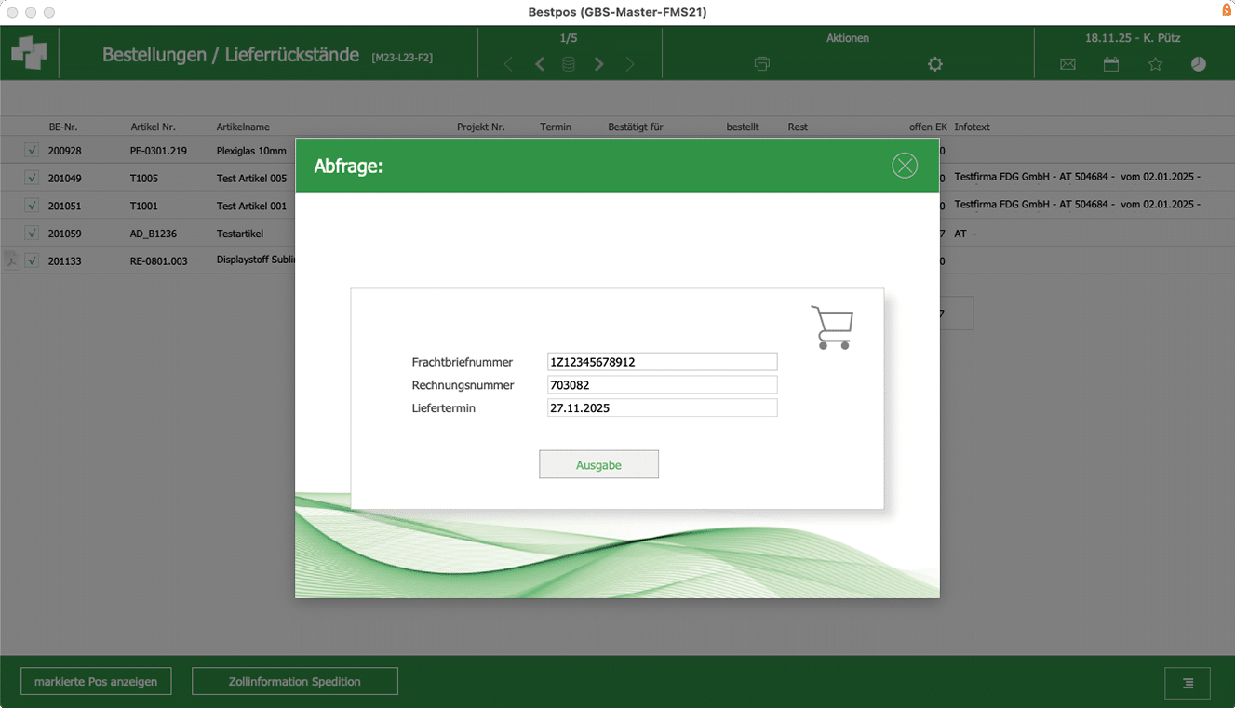Open the pie chart statistics icon
The image size is (1235, 708).
click(1199, 64)
